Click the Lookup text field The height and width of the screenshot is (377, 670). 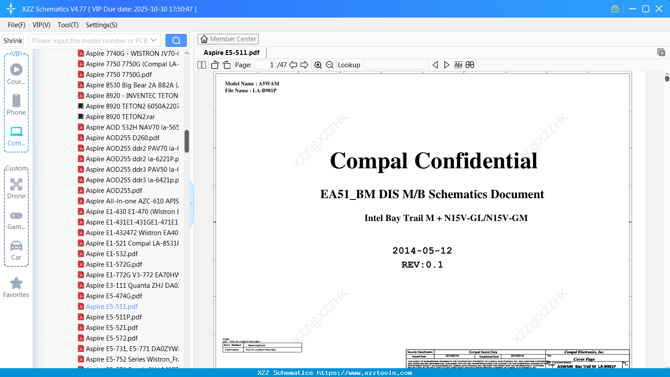396,65
